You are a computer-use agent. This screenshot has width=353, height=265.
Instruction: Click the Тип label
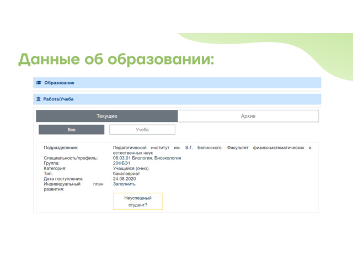coord(48,173)
